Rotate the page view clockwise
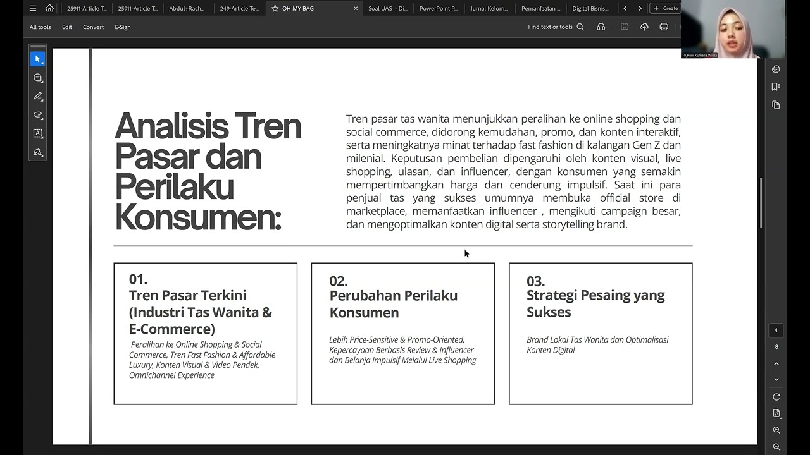Viewport: 810px width, 455px height. pos(776,397)
